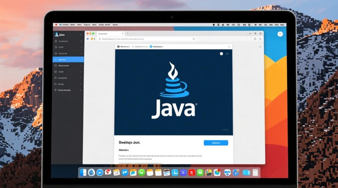The image size is (338, 188).
Task: Click the browser address bar field
Action: click(146, 39)
